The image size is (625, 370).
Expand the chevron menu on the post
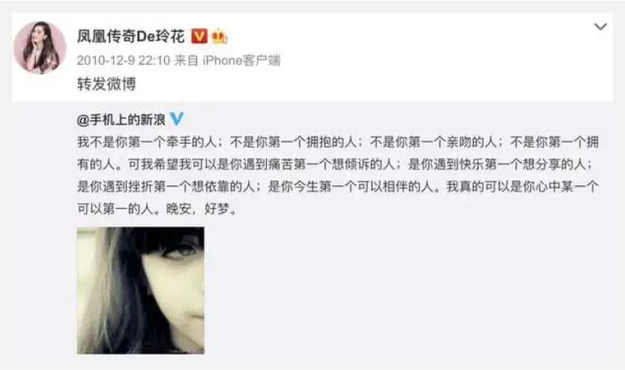point(600,27)
